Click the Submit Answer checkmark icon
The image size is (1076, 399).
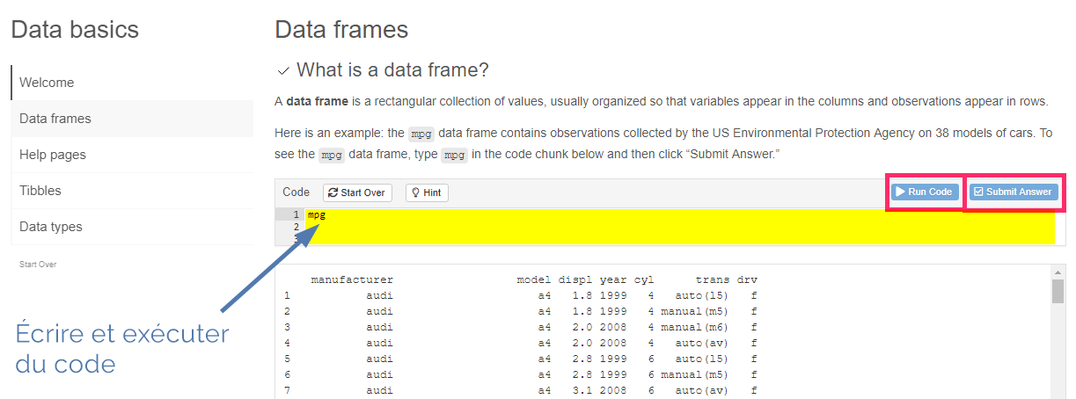[x=978, y=192]
